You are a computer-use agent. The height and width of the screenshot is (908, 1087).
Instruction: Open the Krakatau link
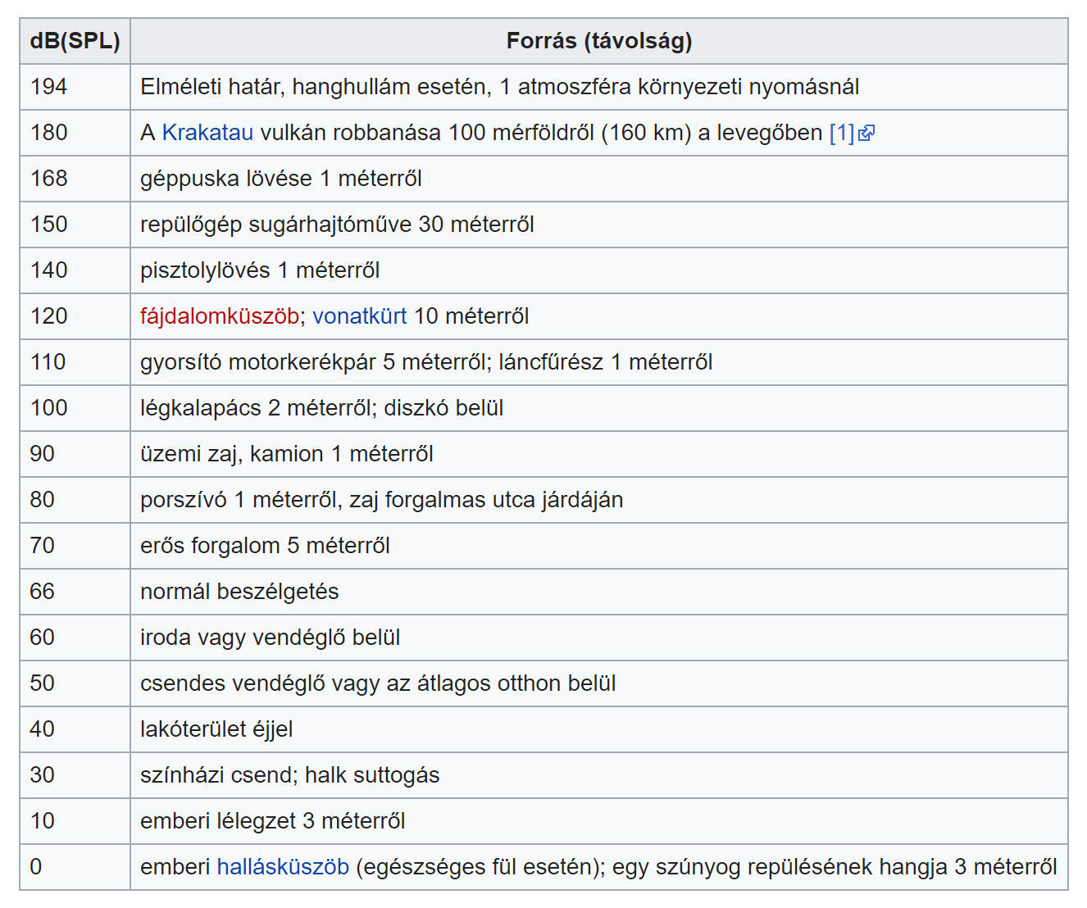[x=207, y=133]
